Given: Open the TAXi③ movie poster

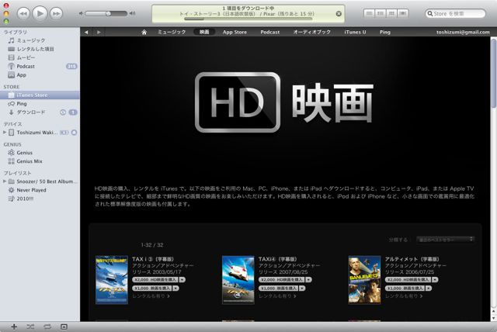Looking at the screenshot, I should pos(112,280).
